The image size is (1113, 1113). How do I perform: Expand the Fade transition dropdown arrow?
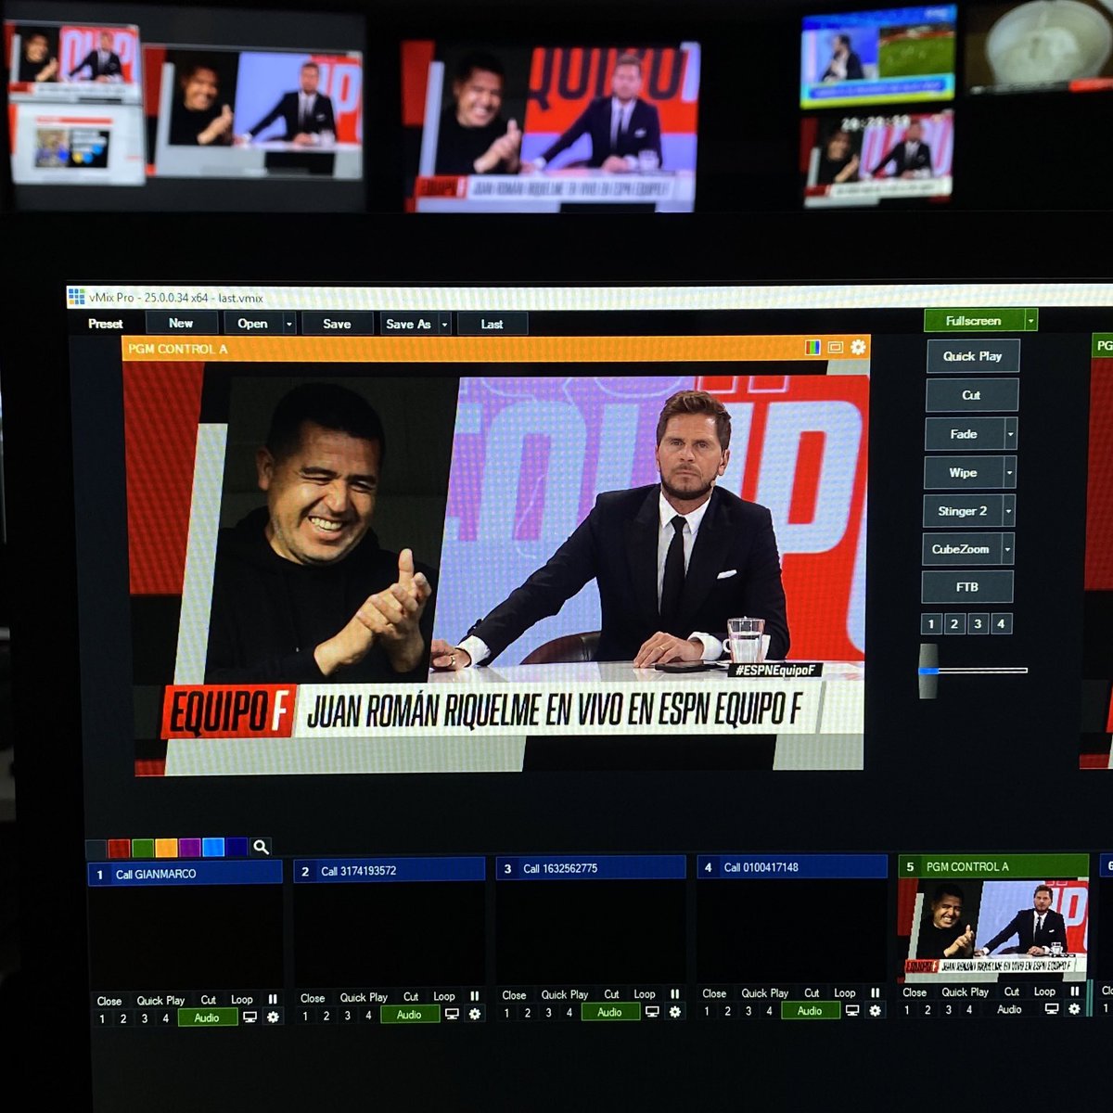(1010, 434)
